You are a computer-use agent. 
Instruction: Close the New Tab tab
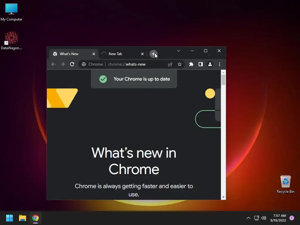point(142,54)
